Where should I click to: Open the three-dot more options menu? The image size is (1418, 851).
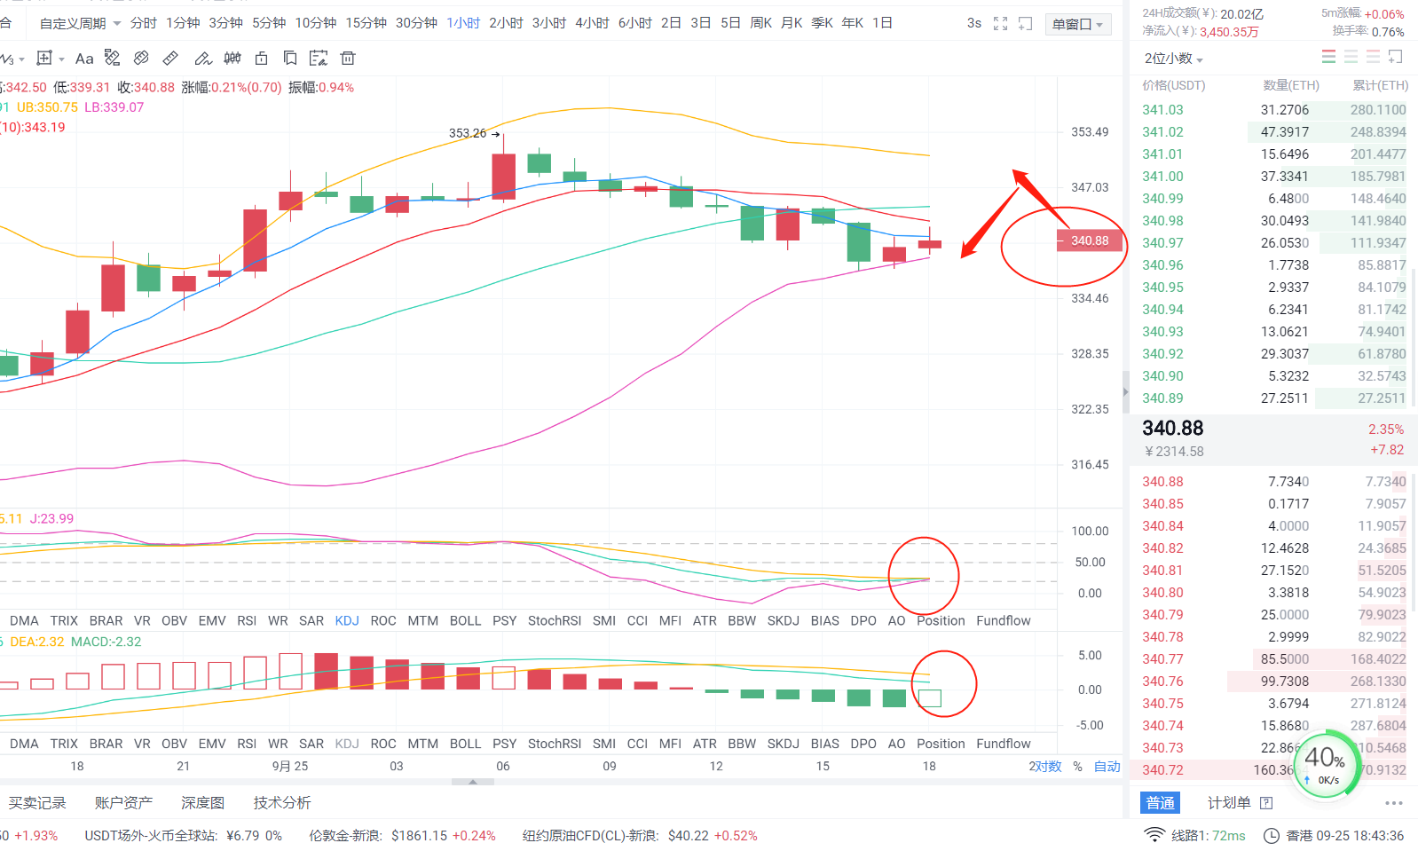1394,803
